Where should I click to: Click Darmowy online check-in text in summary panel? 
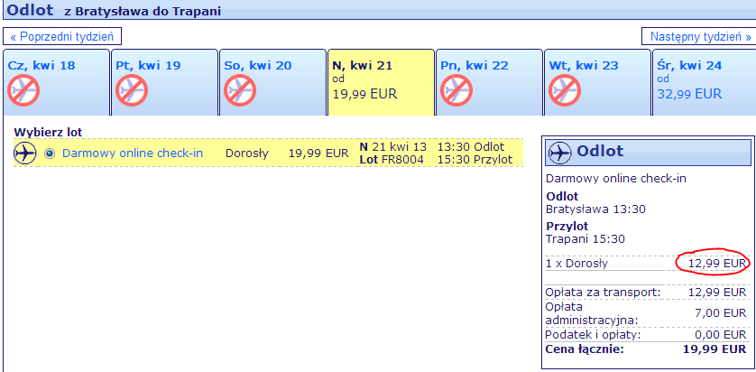pyautogui.click(x=616, y=179)
